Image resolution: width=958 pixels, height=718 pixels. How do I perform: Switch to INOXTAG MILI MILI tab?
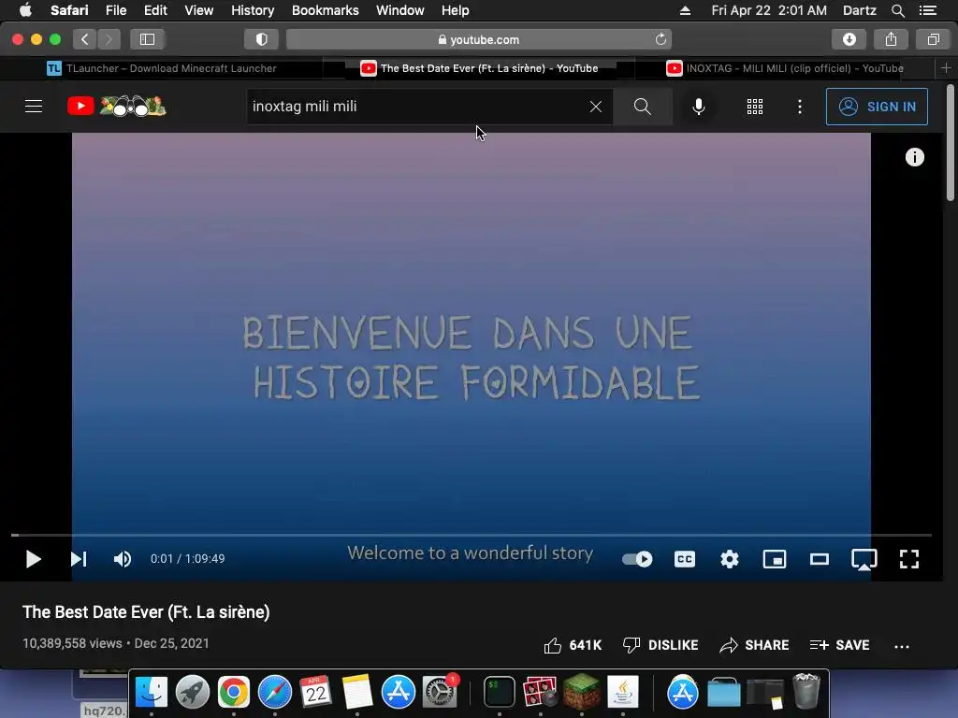pos(785,68)
